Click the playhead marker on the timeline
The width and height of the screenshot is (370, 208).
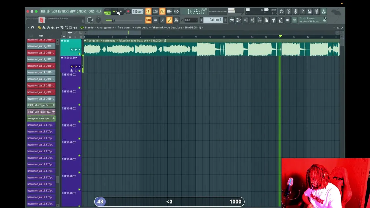280,36
